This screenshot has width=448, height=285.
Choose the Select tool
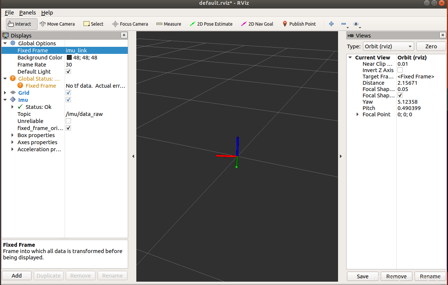[93, 24]
